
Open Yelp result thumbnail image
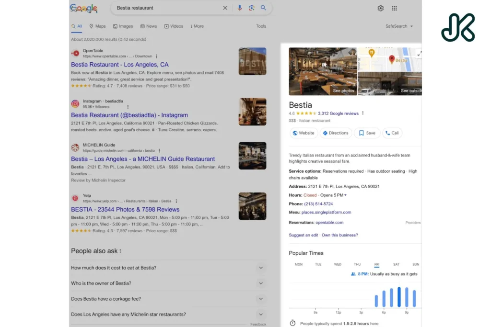(252, 206)
